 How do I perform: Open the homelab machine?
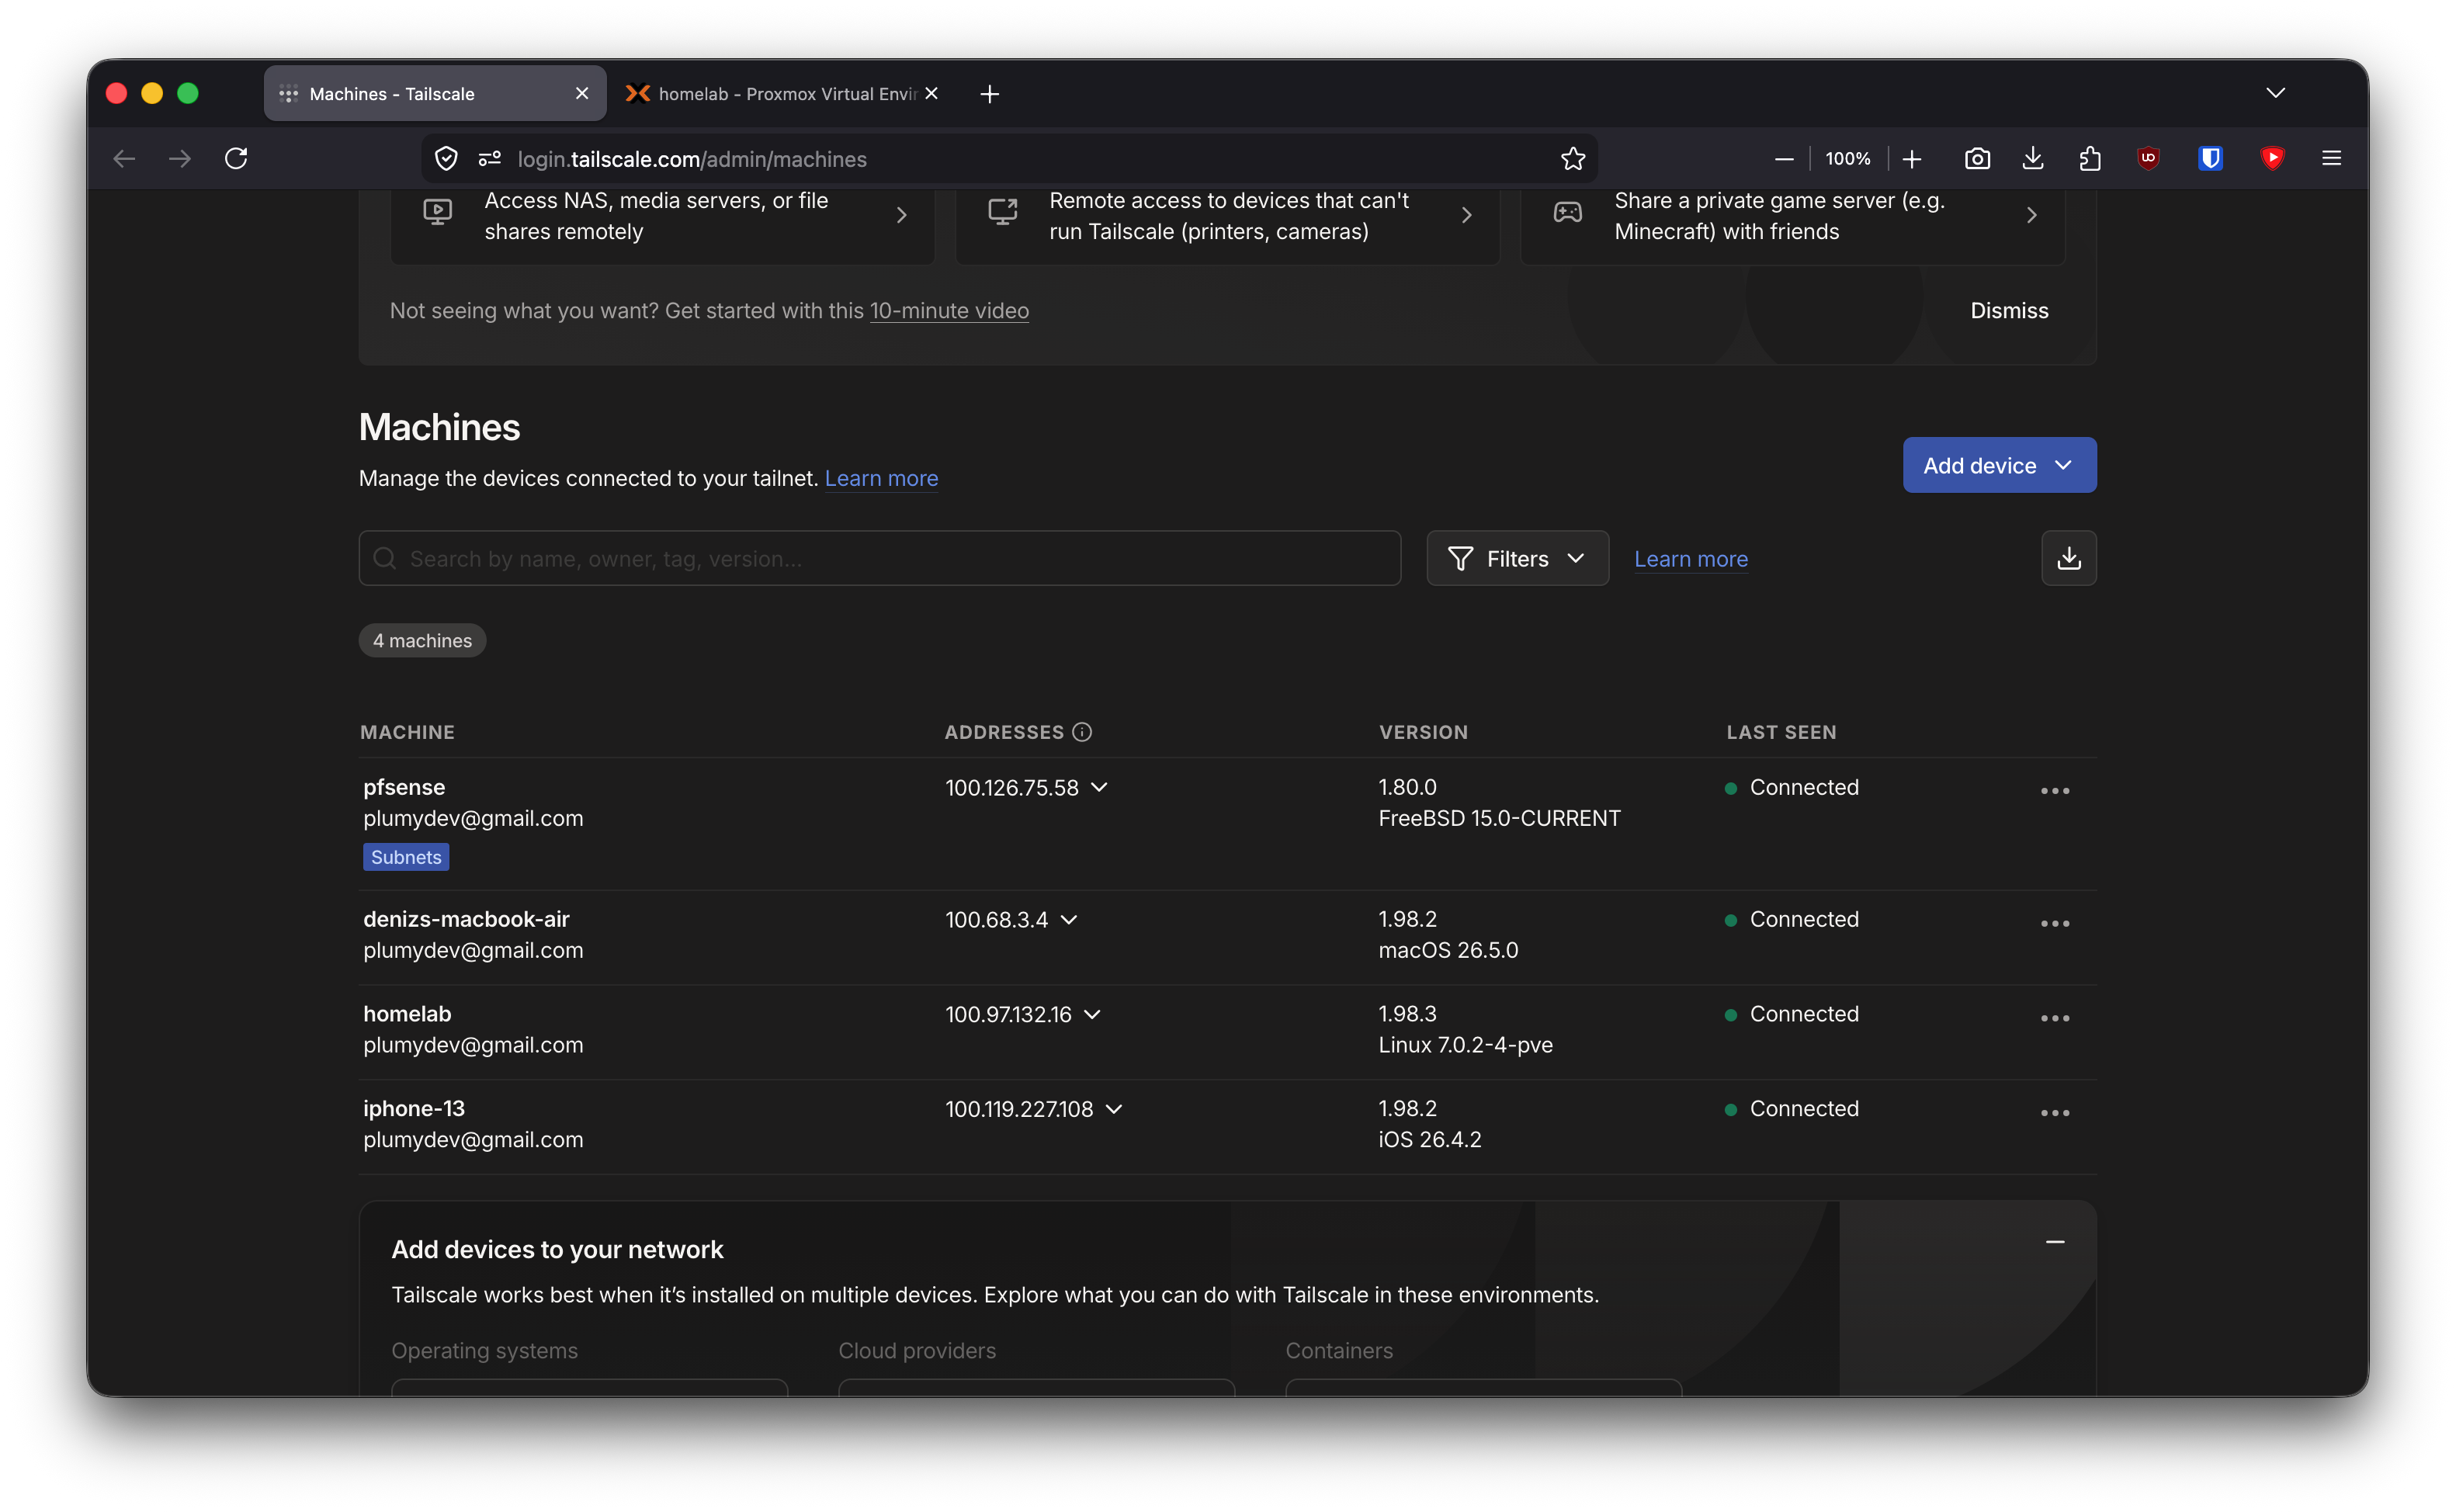(x=407, y=1014)
